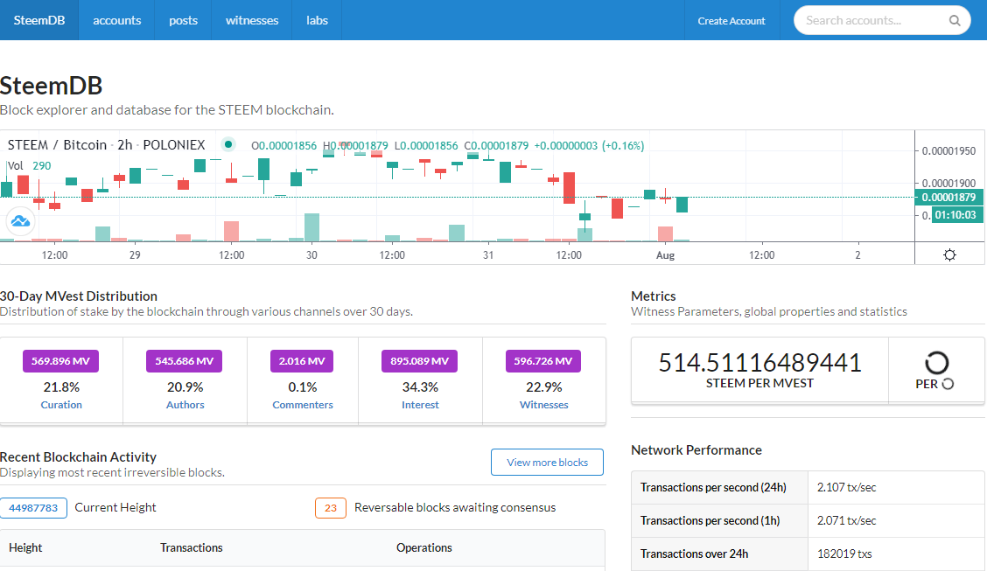Screen dimensions: 987x571
Task: Click the Vol 290 indicator label
Action: [x=30, y=166]
